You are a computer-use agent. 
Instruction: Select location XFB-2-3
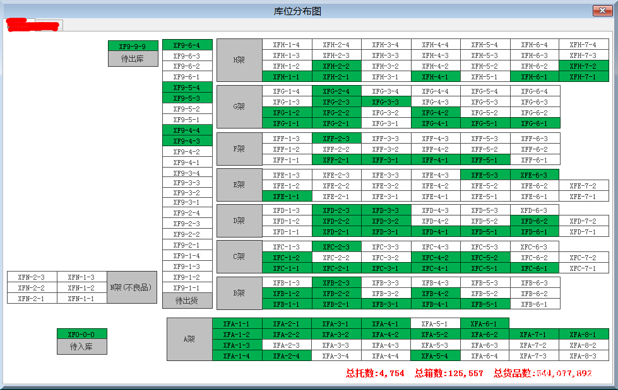tap(336, 282)
